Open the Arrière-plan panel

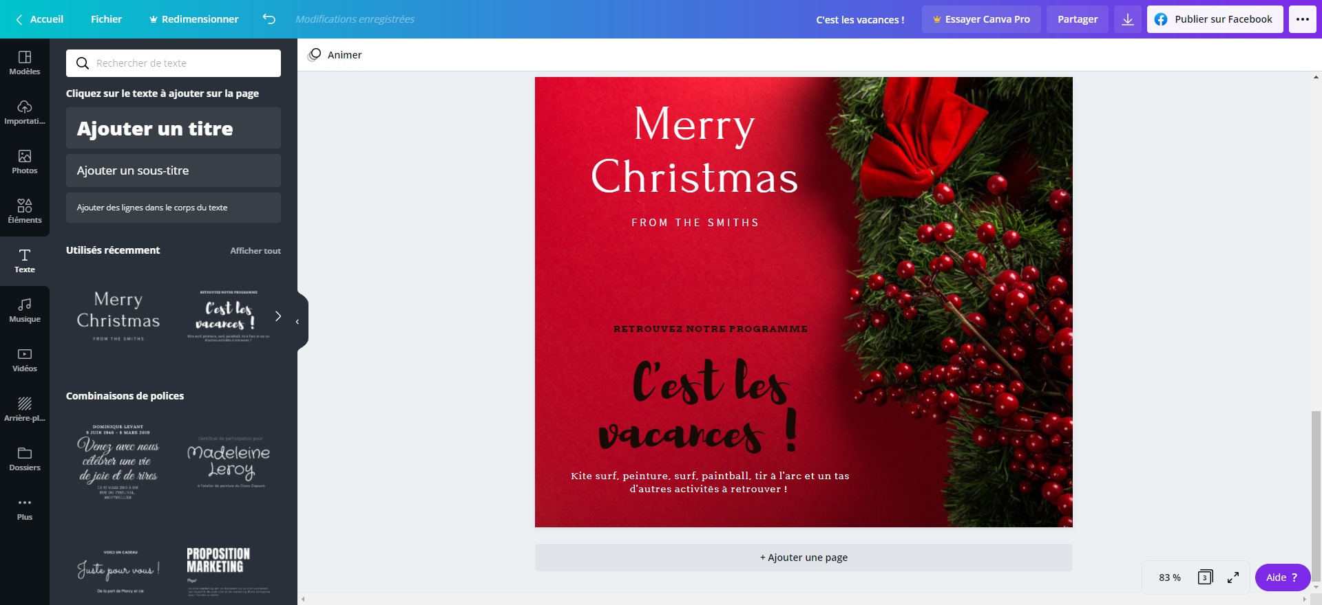[25, 409]
